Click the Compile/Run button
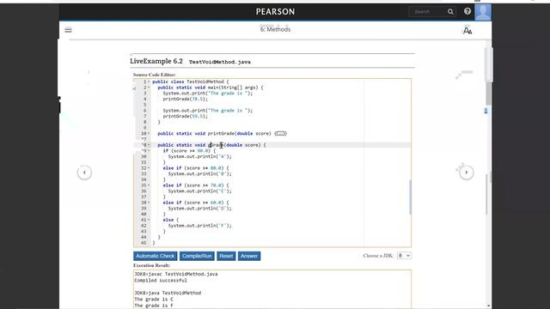 197,256
